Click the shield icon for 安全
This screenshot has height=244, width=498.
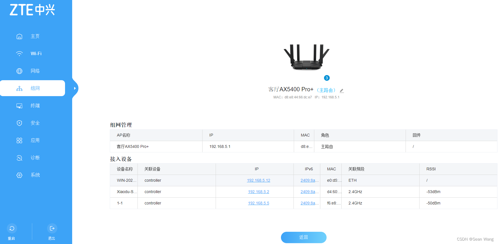coord(19,123)
